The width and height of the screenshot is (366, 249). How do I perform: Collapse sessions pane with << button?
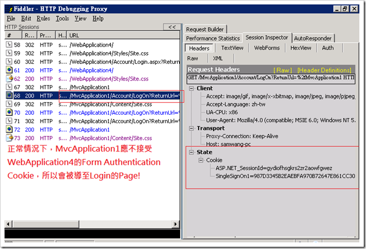[172, 27]
